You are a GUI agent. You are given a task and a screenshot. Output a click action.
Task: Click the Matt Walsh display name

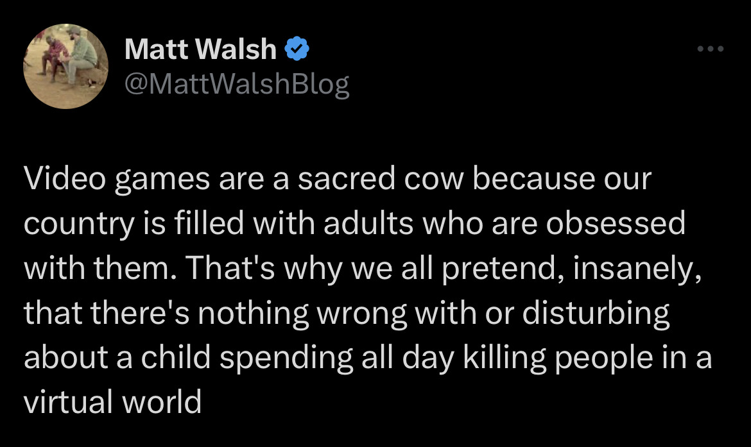coord(200,49)
